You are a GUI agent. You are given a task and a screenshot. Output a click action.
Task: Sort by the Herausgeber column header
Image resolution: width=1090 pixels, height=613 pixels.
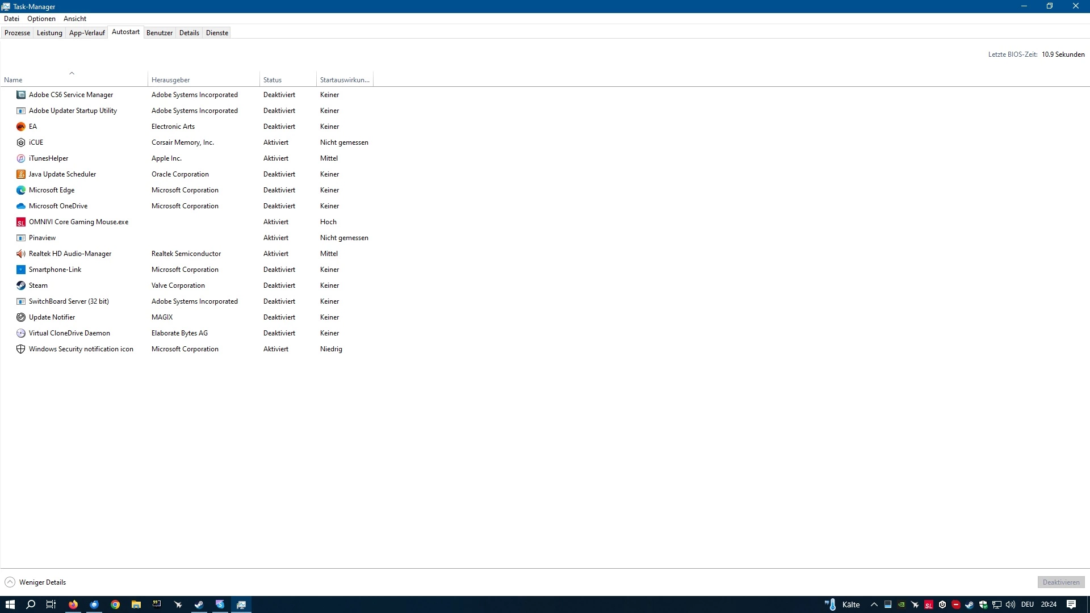[x=204, y=79]
